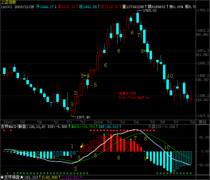This screenshot has height=180, width=210.
Task: Click the rightmost red up arrow under MACD bars
Action: click(174, 171)
